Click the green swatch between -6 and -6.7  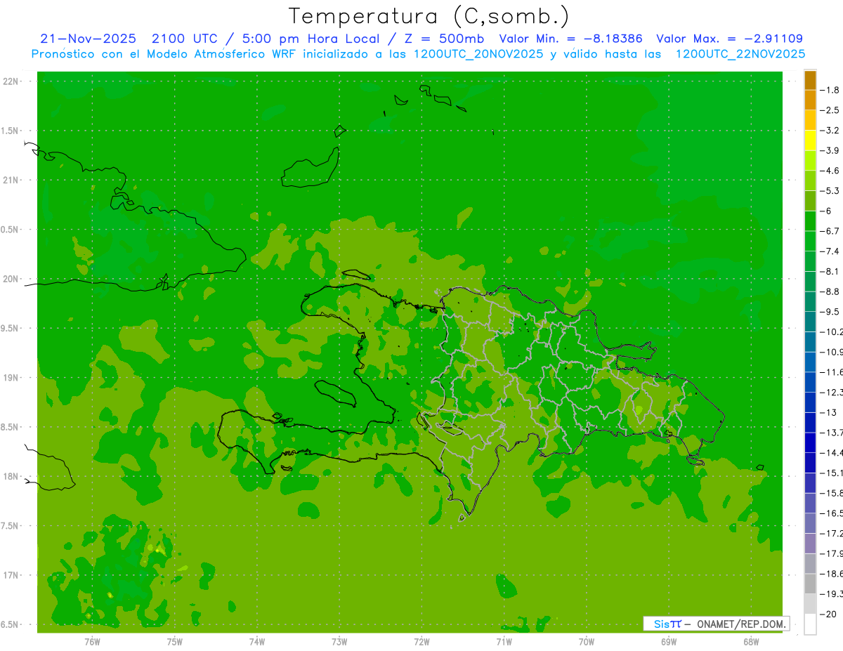coord(810,221)
